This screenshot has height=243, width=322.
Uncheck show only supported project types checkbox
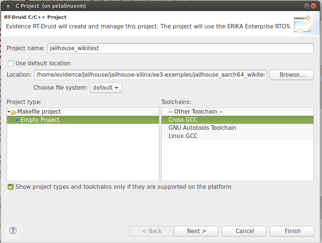(x=11, y=187)
